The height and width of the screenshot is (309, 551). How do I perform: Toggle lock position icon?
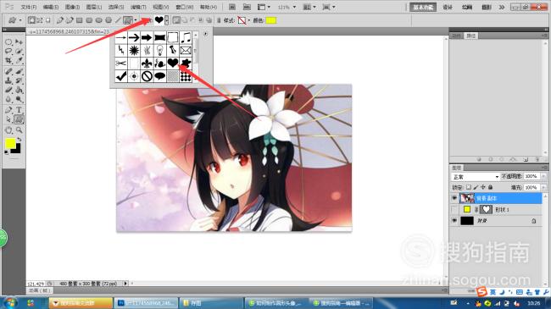pos(483,187)
